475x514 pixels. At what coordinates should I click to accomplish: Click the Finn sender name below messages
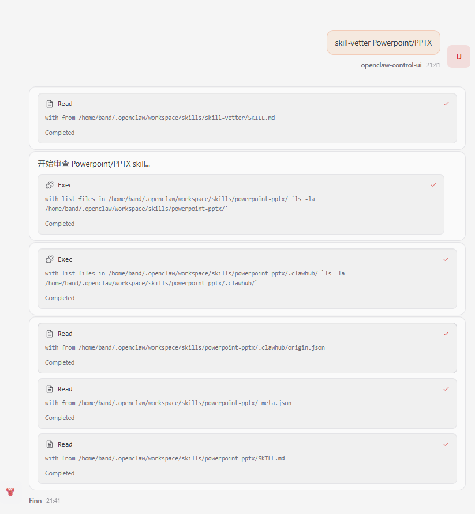[x=35, y=501]
